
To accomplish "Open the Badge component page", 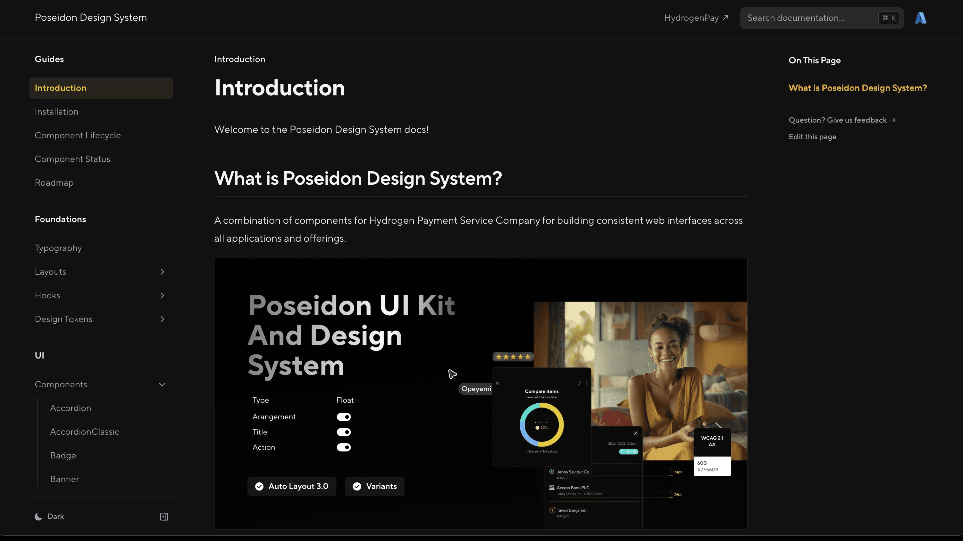I will pos(63,456).
